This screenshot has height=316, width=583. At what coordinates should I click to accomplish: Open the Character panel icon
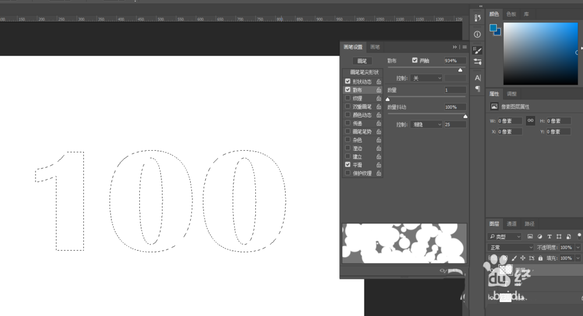pos(477,78)
